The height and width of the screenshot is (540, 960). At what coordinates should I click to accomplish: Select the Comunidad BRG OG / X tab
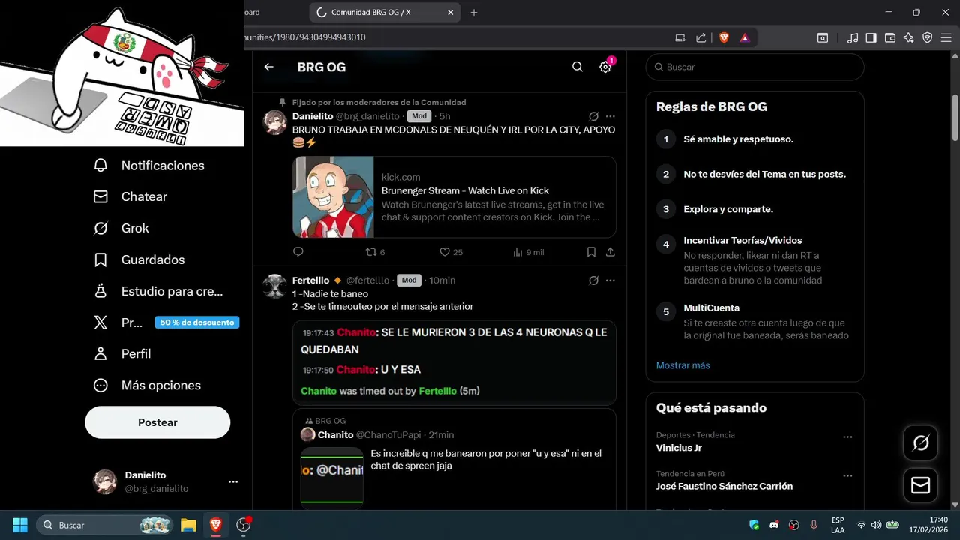[385, 12]
